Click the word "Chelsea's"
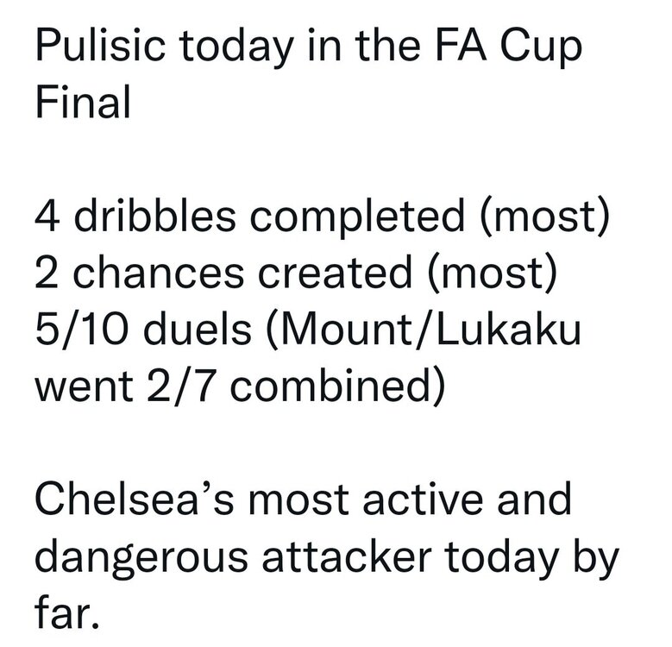Viewport: 672px width, 647px height. pos(135,499)
